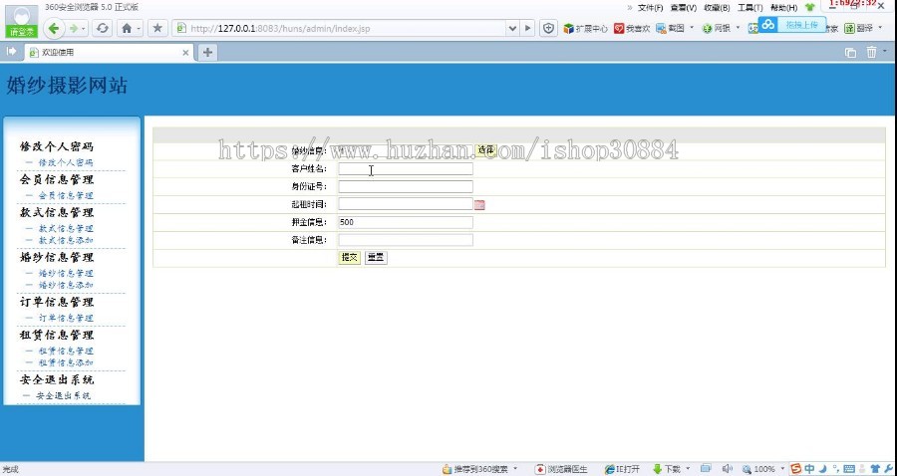Open the 帮助(H) menu
This screenshot has height=476, width=897.
783,7
